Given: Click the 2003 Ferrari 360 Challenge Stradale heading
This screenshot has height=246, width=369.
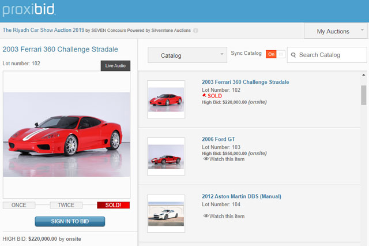Looking at the screenshot, I should point(60,49).
